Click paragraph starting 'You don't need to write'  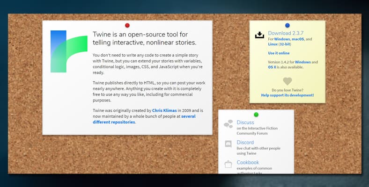(148, 64)
